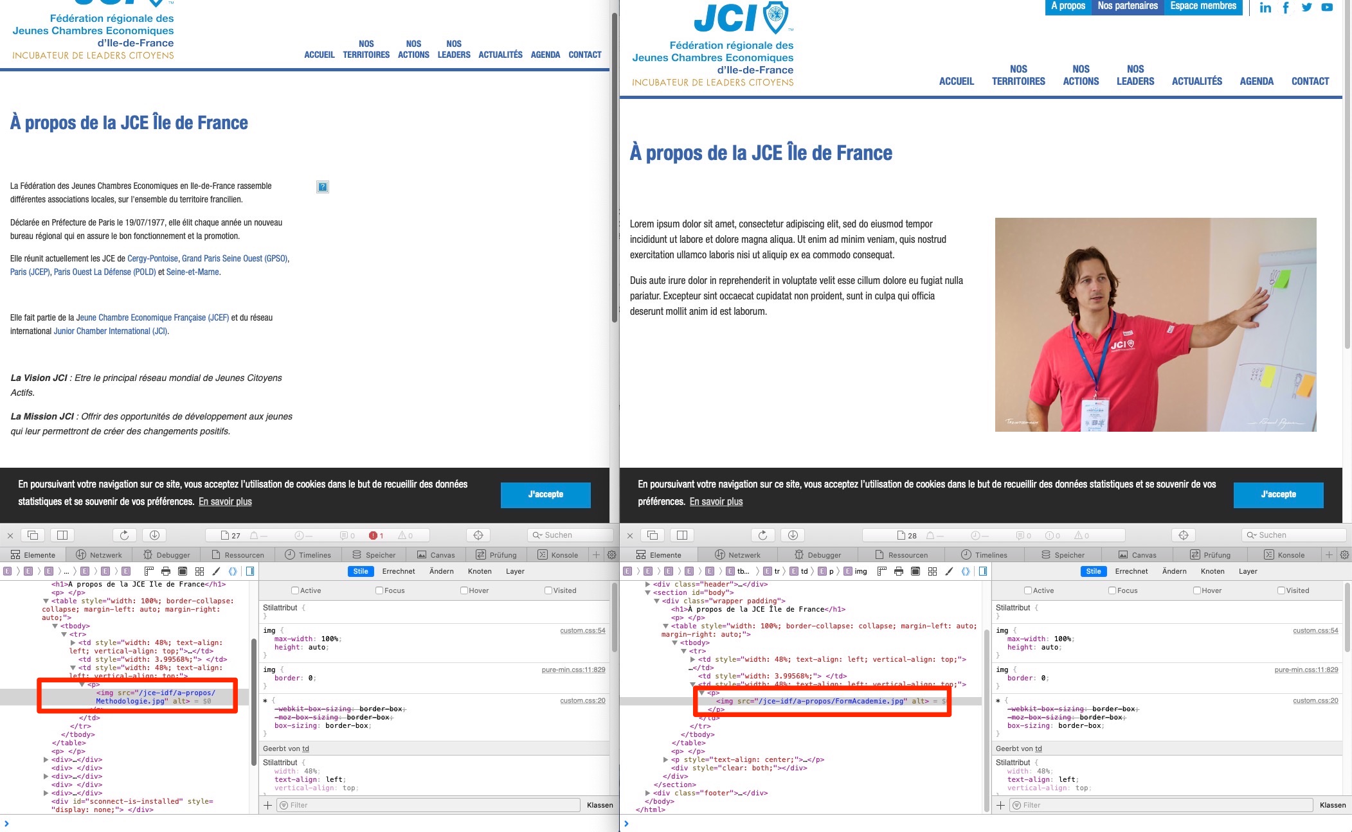Screen dimensions: 1352x832
Task: Click dock-to-side icon in left inspector
Action: point(62,535)
